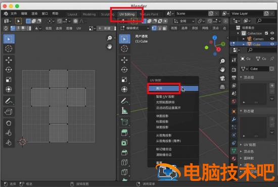Click the 新建 image button
Image resolution: width=278 pixels, height=187 pixels.
point(106,28)
